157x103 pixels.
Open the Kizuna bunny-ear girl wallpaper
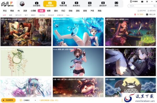pos(78,62)
